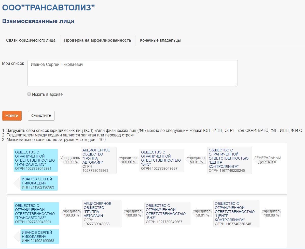Open ИВАНОВ СЕРГЕЙ НИКОЛАЕВИЧ card in second chain

(x=40, y=237)
